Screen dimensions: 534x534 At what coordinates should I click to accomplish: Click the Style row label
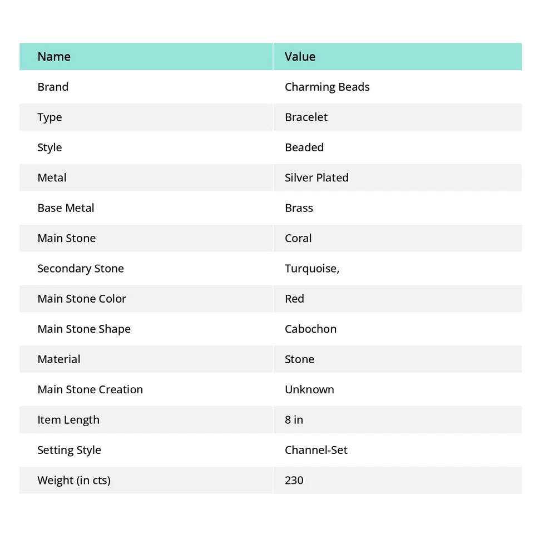coord(50,147)
